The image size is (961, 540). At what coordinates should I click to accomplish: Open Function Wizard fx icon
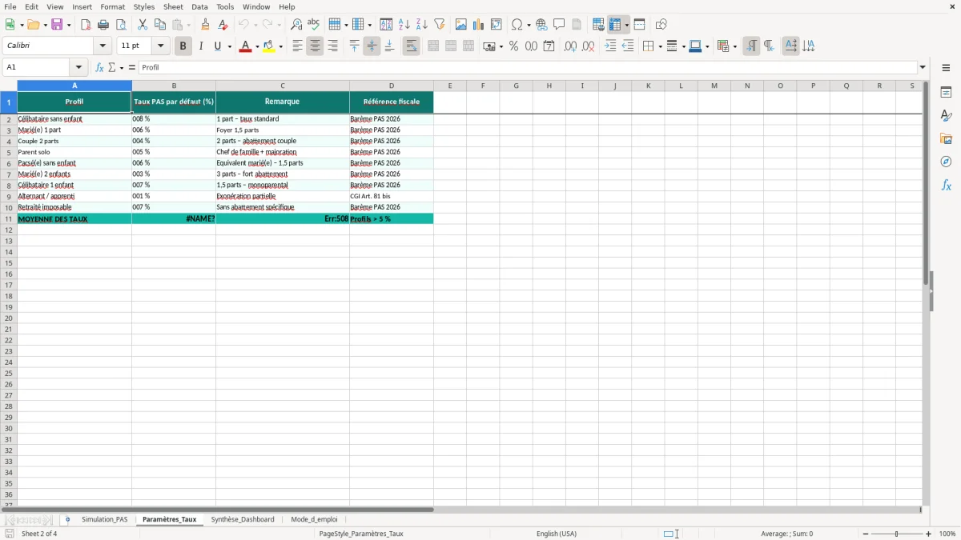point(99,67)
